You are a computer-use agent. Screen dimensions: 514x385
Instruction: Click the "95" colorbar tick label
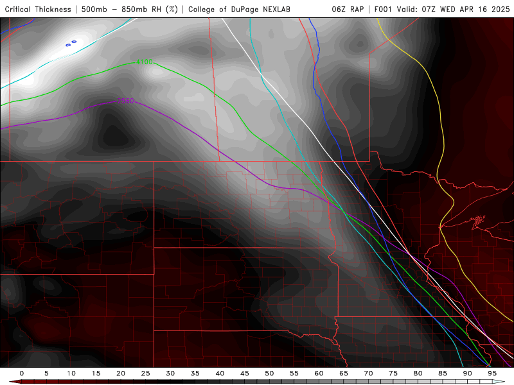(492, 373)
